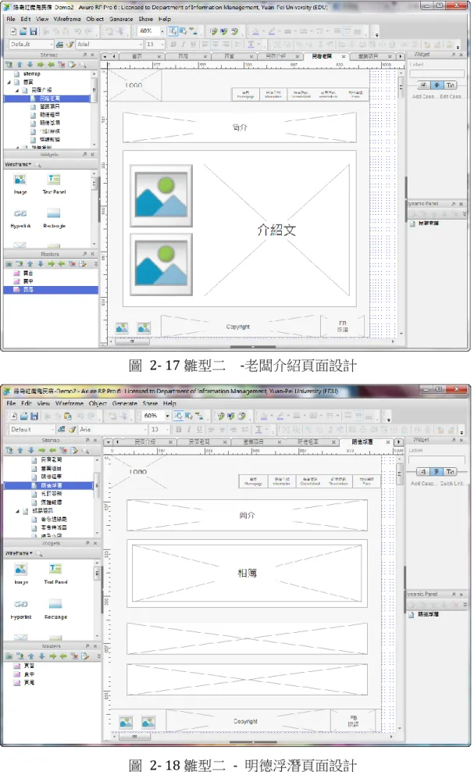Click lightning Interactions icon in Figure 2-17 Widget pane

[436, 86]
